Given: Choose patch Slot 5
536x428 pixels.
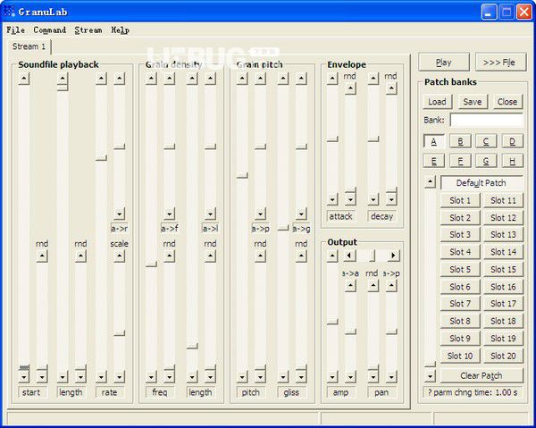Looking at the screenshot, I should (x=460, y=269).
